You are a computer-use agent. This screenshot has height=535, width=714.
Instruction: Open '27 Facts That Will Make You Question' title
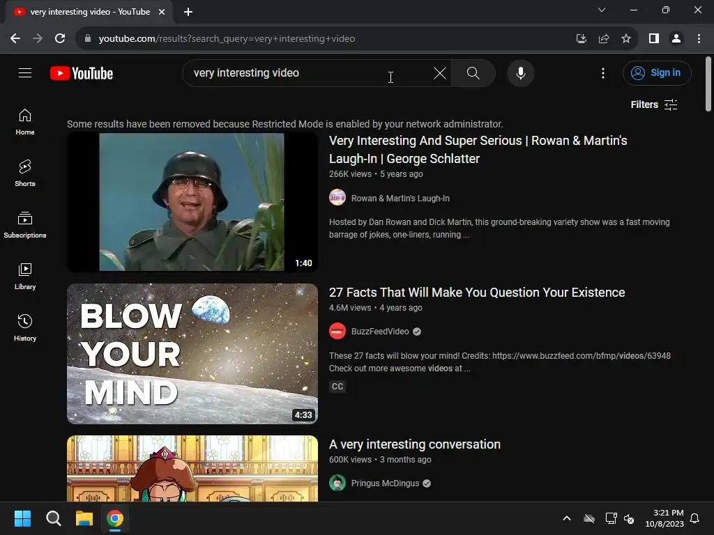[x=477, y=293]
